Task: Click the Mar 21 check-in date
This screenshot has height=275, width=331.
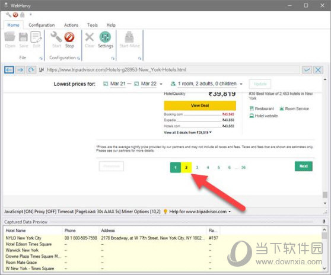Action: [118, 84]
